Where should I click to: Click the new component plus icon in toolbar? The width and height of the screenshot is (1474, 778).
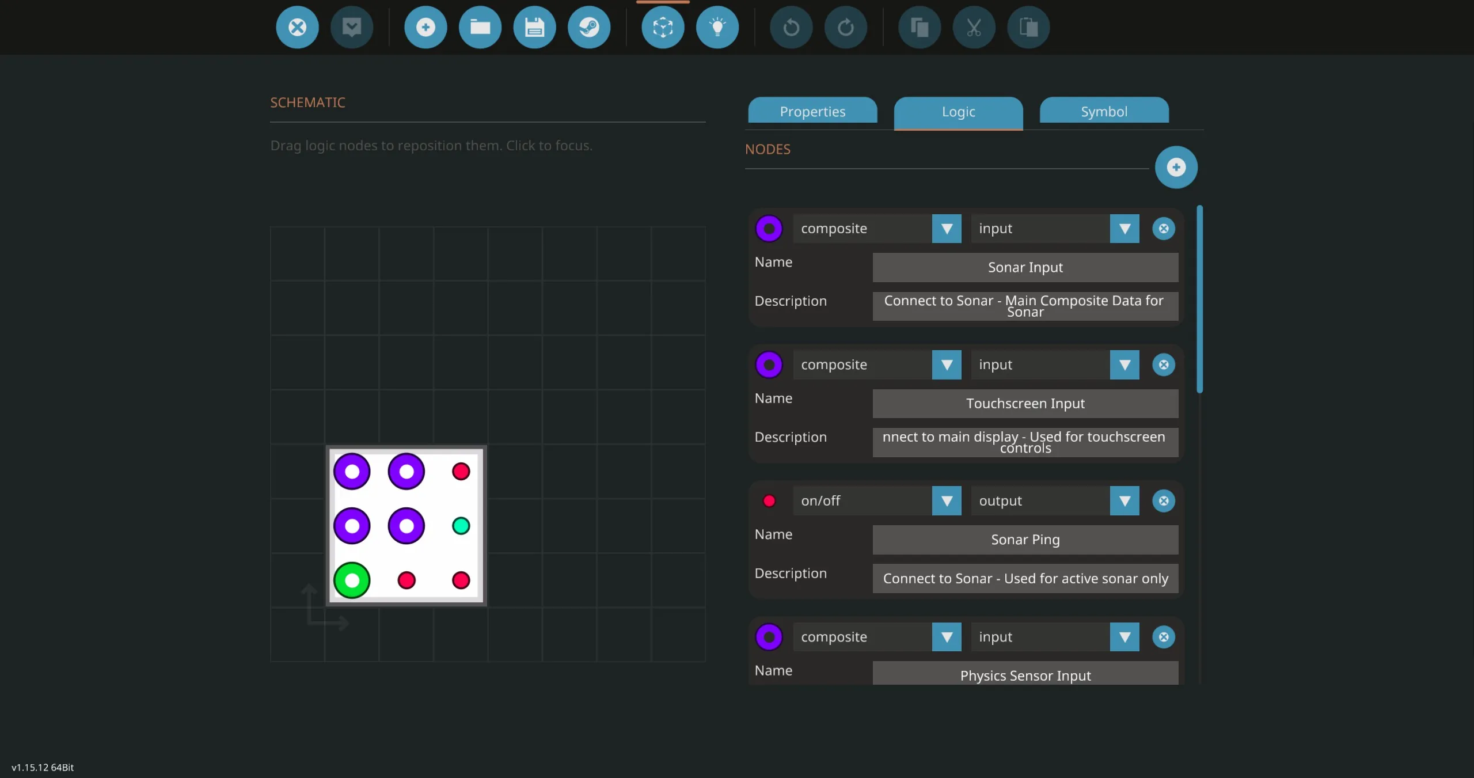coord(426,27)
